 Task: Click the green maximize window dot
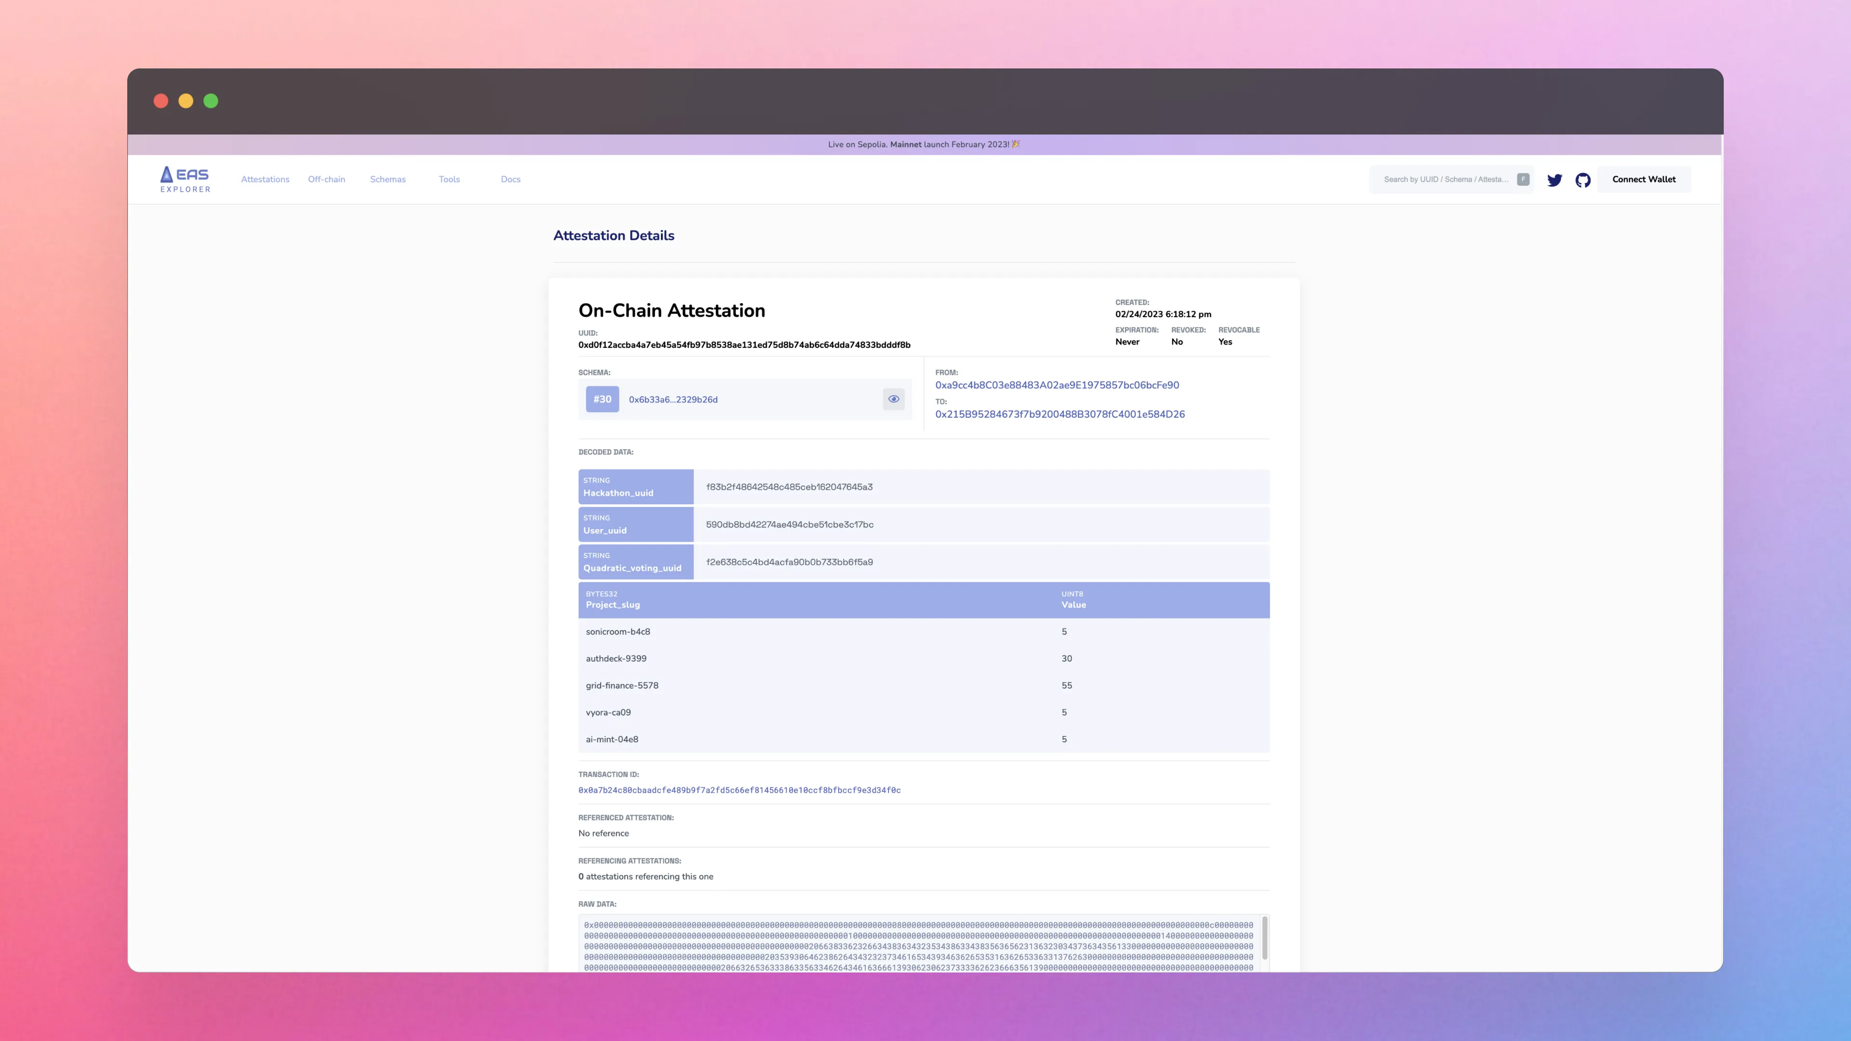point(211,101)
